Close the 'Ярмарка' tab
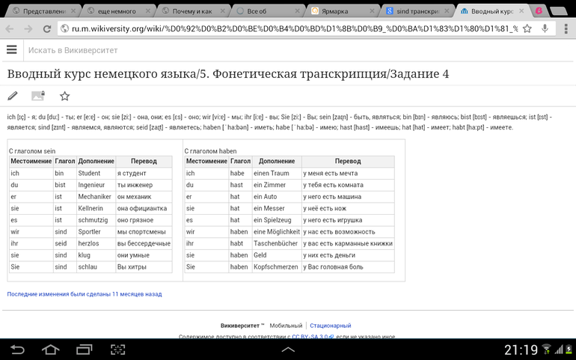 (x=372, y=11)
